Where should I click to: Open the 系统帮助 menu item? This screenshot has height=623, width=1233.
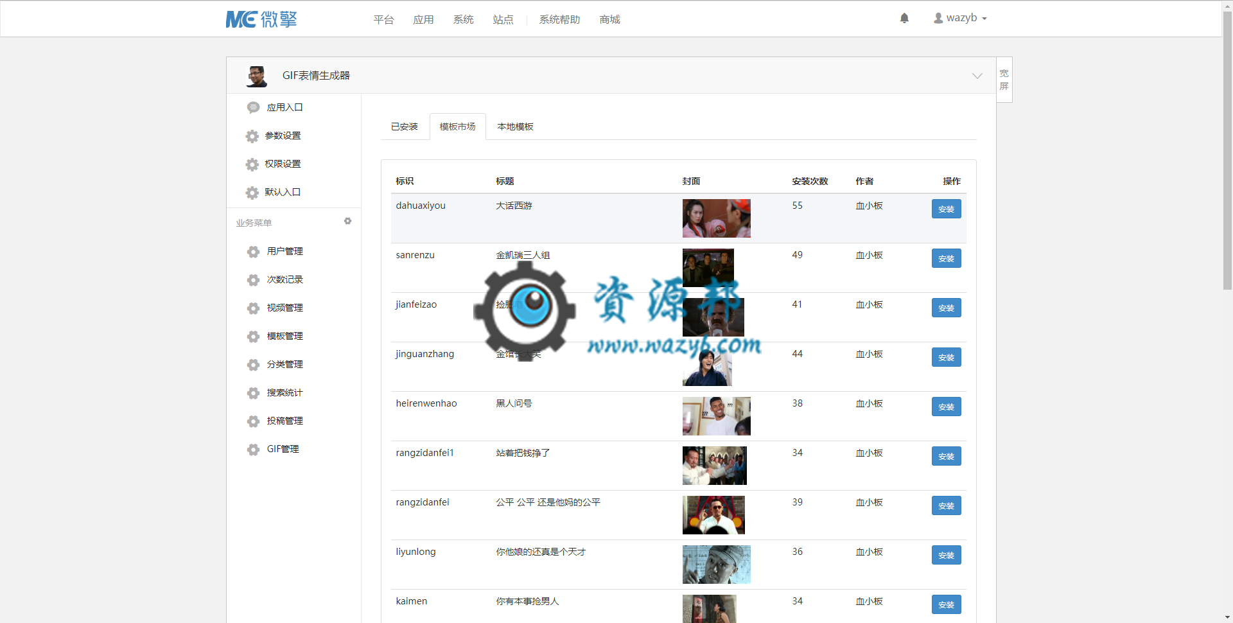(559, 20)
